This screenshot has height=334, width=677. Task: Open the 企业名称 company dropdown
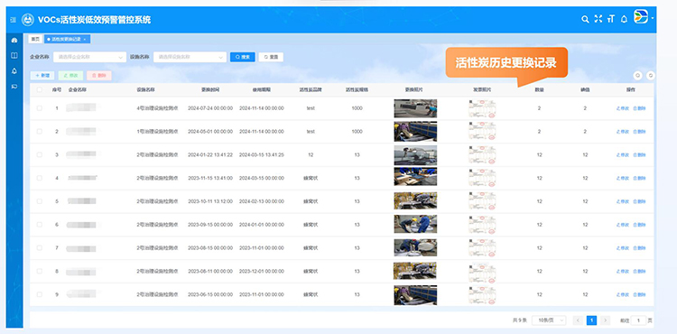point(90,57)
